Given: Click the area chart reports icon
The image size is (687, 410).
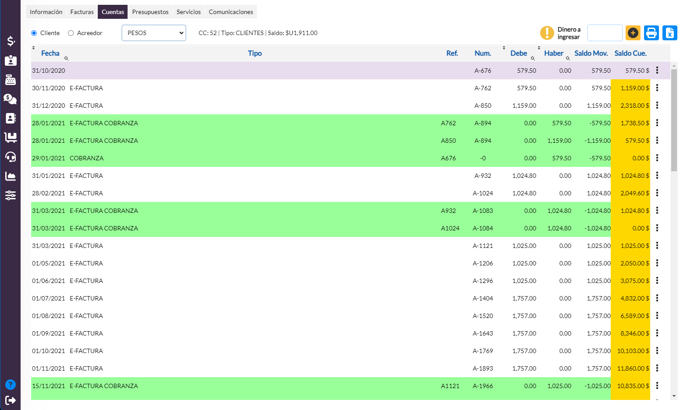Looking at the screenshot, I should click(11, 176).
